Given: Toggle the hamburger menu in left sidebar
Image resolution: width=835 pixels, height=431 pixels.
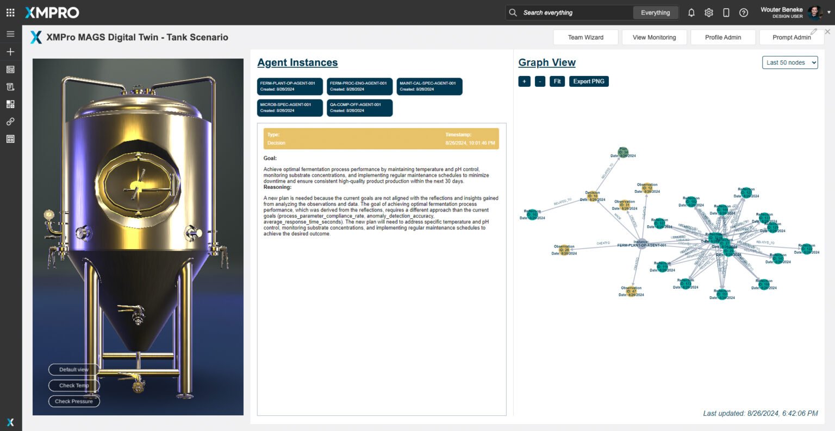Looking at the screenshot, I should (10, 34).
